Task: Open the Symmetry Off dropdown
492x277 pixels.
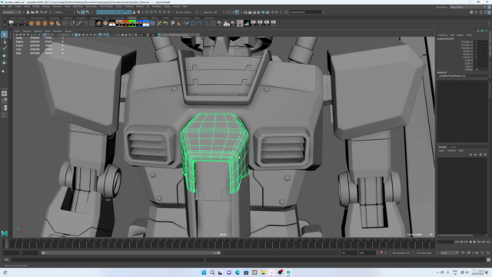Action: pyautogui.click(x=210, y=12)
